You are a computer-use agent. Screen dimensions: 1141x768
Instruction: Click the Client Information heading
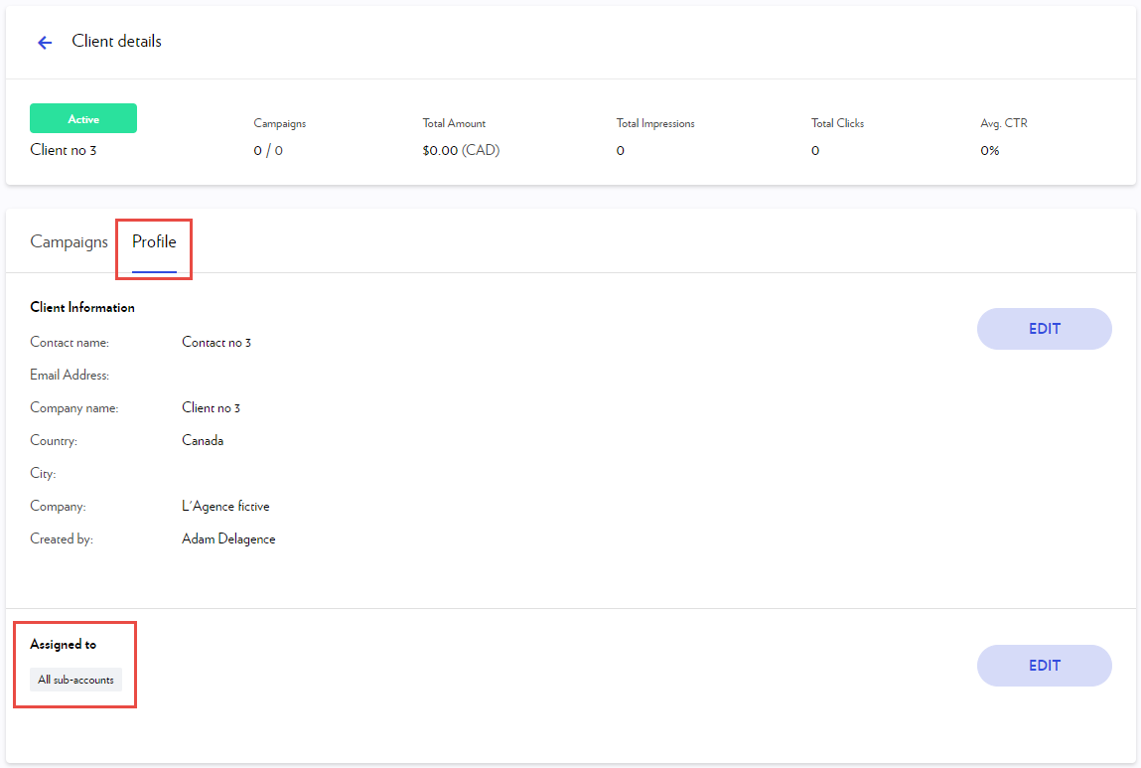82,308
